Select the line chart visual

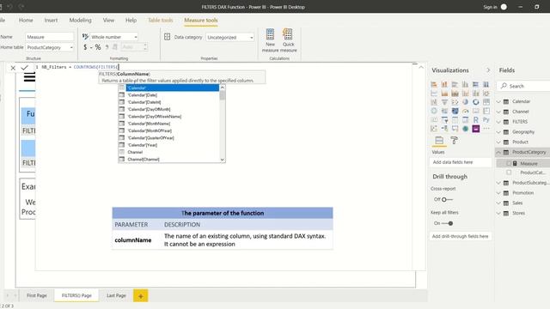coord(434,94)
